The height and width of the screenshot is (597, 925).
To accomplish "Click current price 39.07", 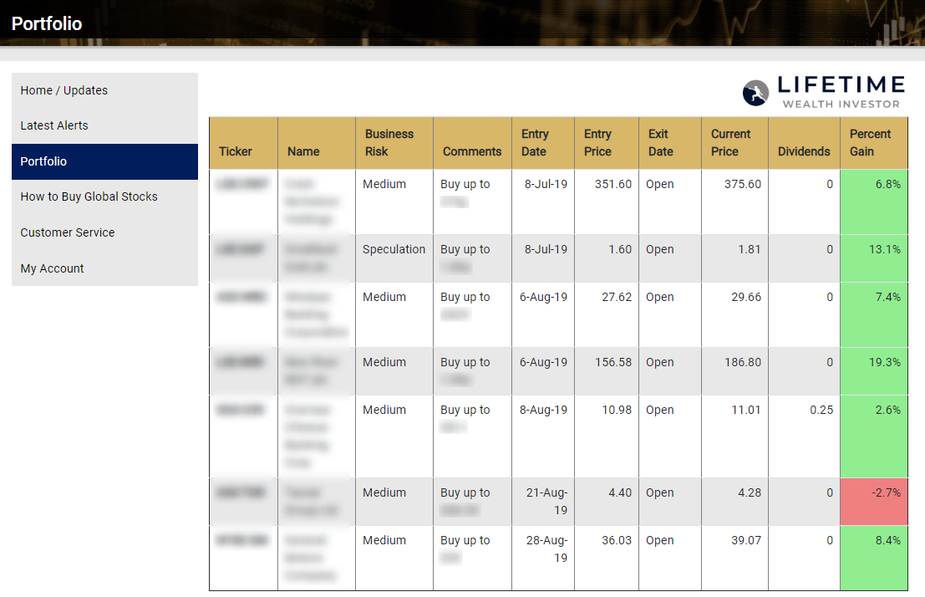I will point(746,540).
